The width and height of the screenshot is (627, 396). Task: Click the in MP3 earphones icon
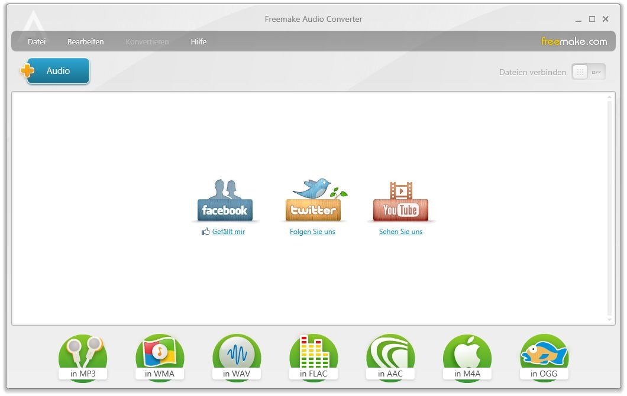coord(83,358)
